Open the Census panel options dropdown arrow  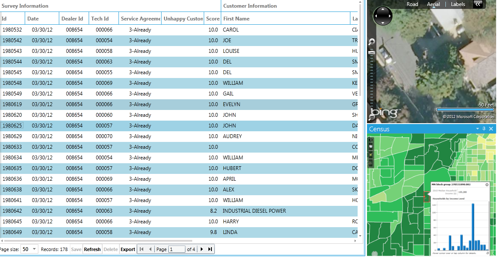(478, 129)
